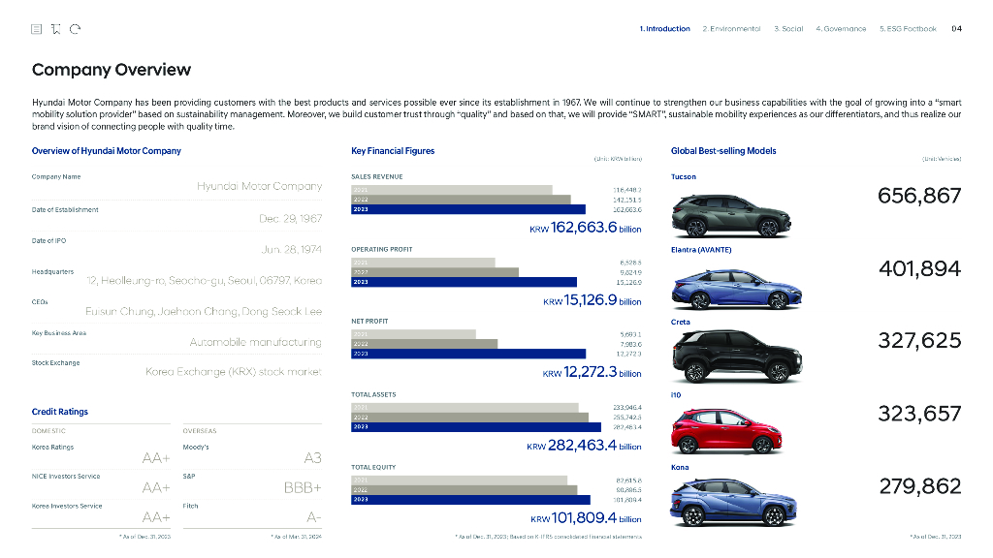Click the Creta sales figure 327,625

click(919, 341)
